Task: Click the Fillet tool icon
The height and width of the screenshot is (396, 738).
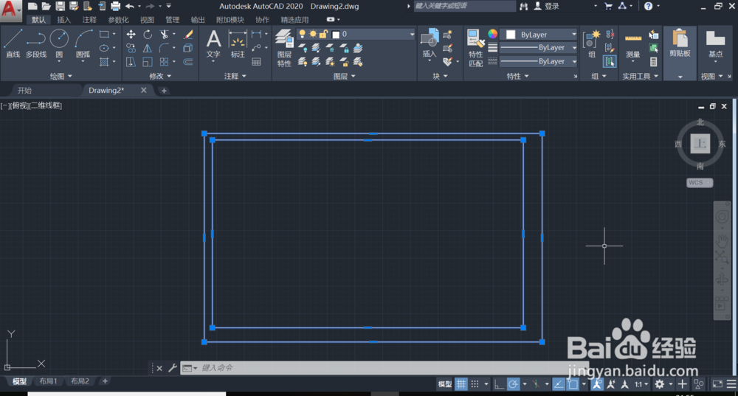Action: click(x=164, y=48)
